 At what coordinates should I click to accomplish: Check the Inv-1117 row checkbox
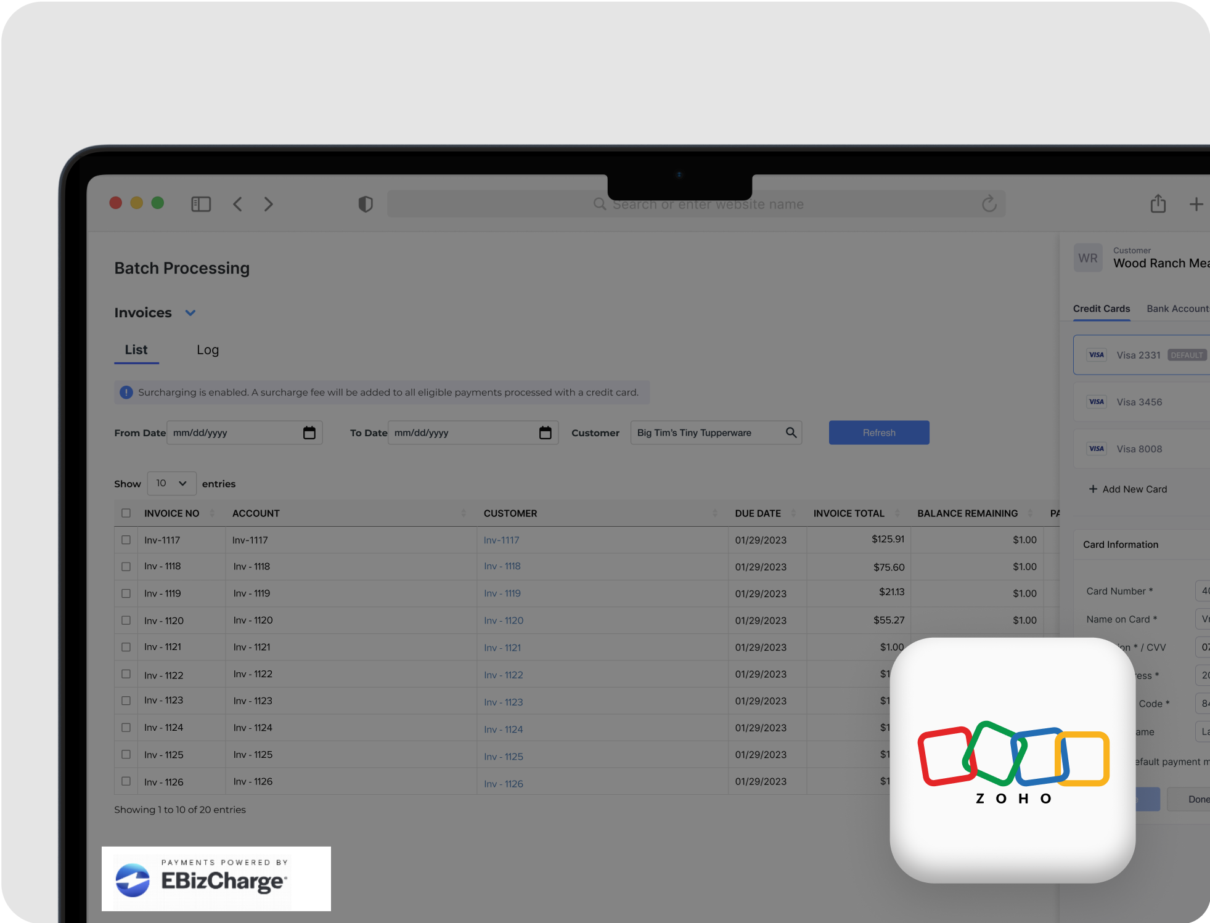(126, 540)
